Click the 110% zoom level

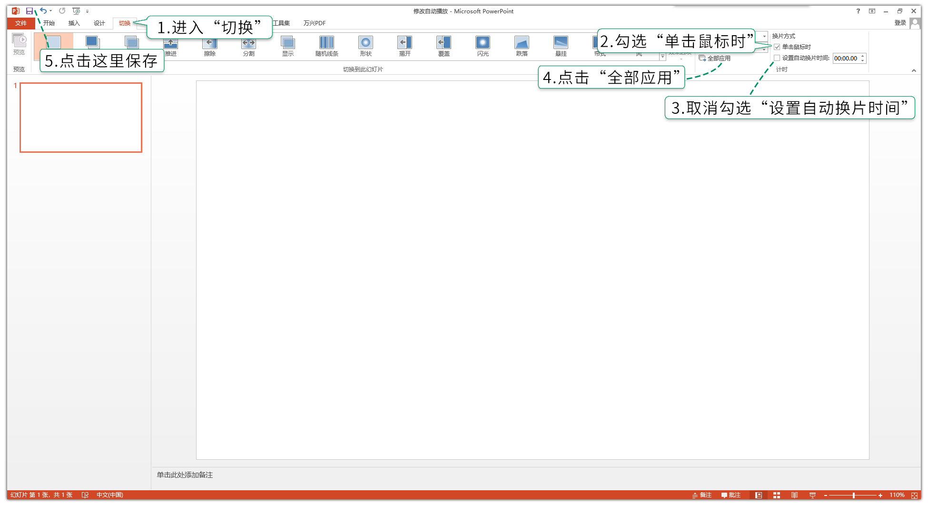tap(897, 495)
